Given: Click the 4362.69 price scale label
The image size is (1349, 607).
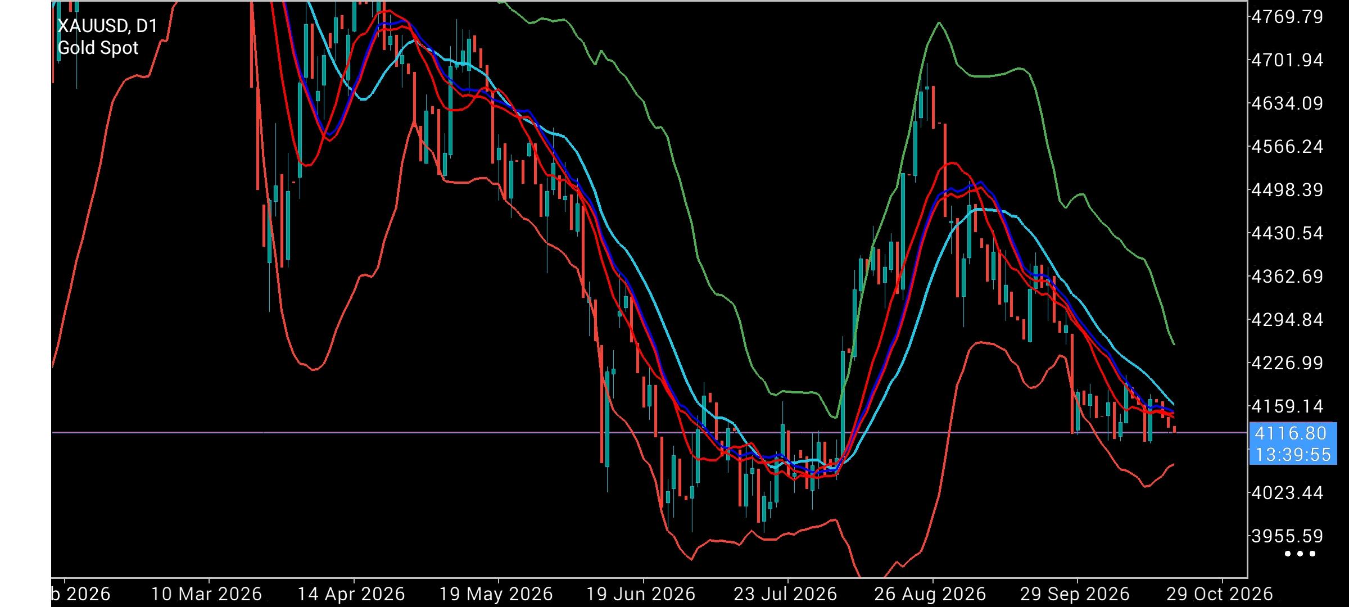Looking at the screenshot, I should [1287, 277].
